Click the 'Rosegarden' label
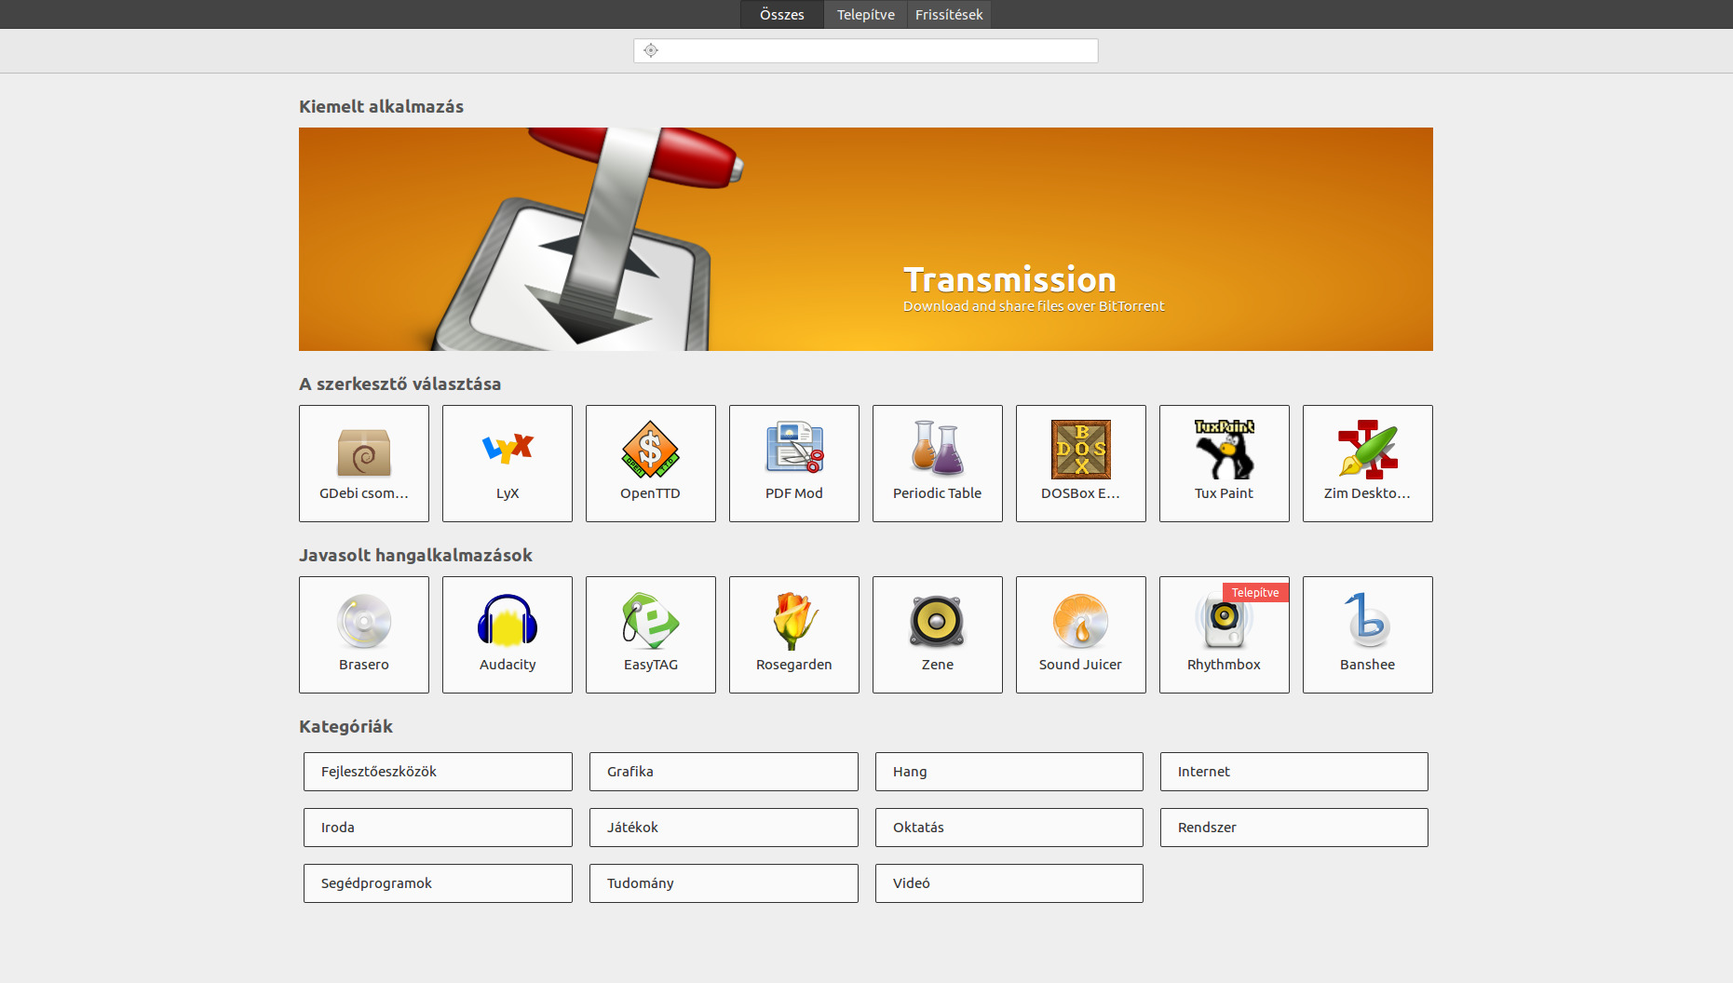The height and width of the screenshot is (983, 1733). click(794, 665)
